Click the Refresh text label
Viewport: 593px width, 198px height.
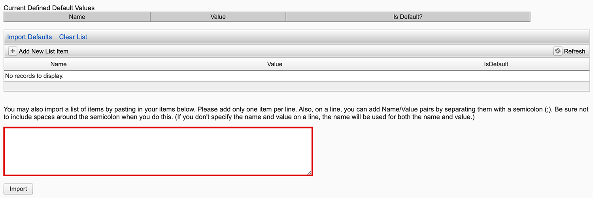coord(574,51)
